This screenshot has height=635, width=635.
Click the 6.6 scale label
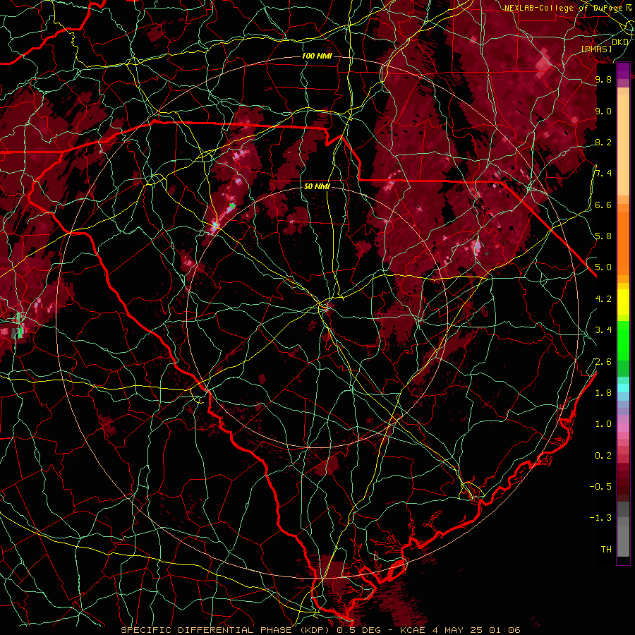click(603, 205)
